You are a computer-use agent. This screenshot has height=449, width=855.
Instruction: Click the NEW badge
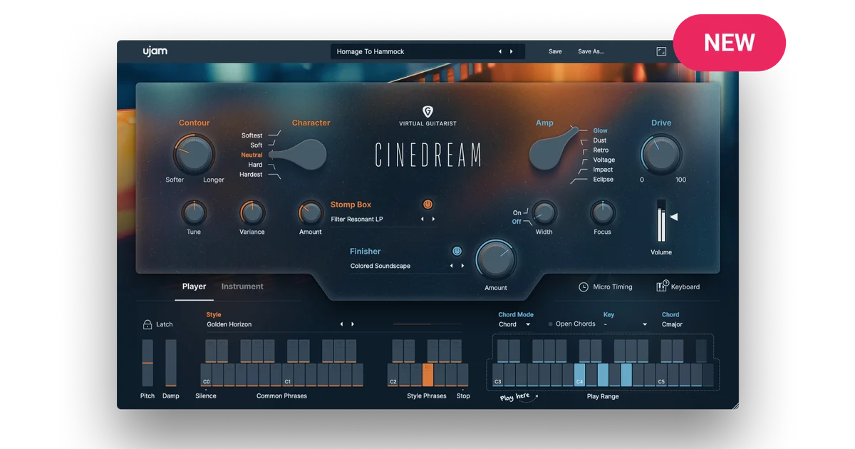coord(729,42)
